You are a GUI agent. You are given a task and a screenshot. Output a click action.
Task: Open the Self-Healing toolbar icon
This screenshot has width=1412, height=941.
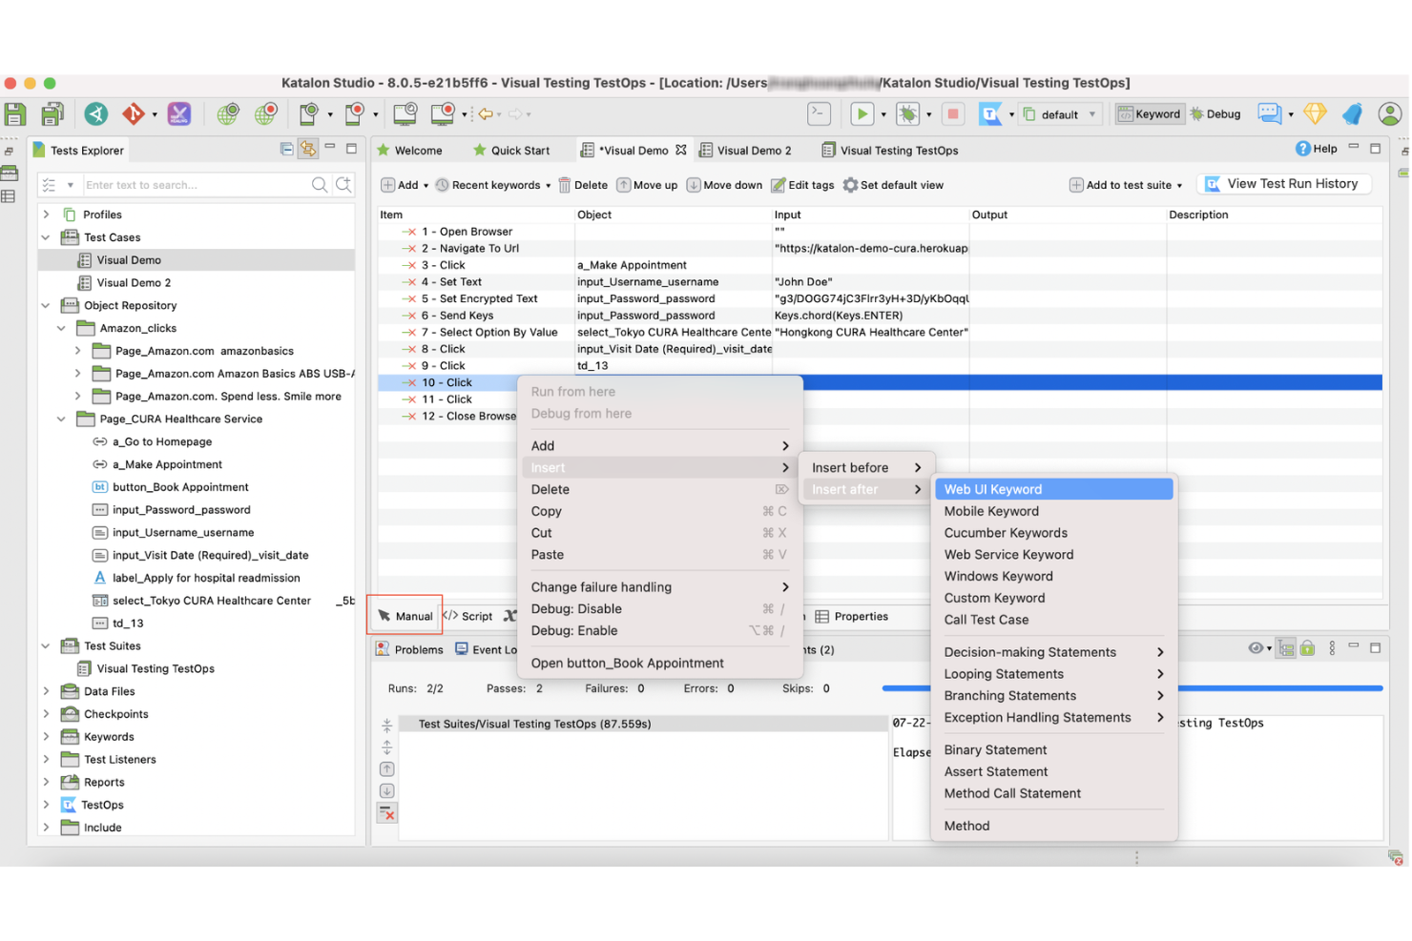coord(179,113)
